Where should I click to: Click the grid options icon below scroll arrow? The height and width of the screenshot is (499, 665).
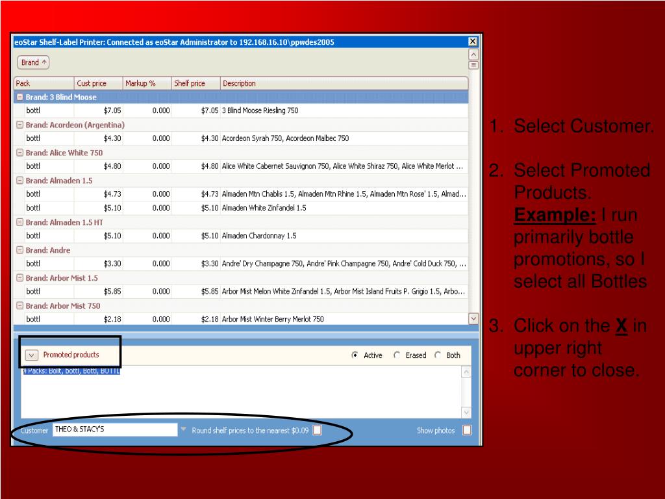coord(473,65)
